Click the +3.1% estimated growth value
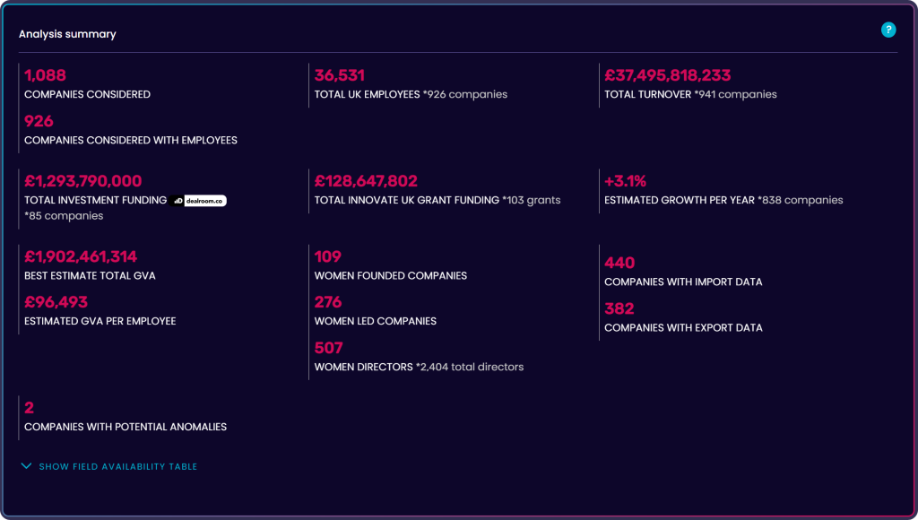Viewport: 918px width, 520px height. [626, 181]
